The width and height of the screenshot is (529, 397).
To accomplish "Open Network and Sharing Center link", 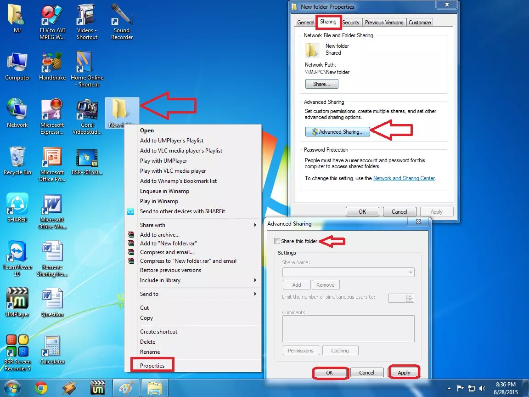I will (x=404, y=178).
